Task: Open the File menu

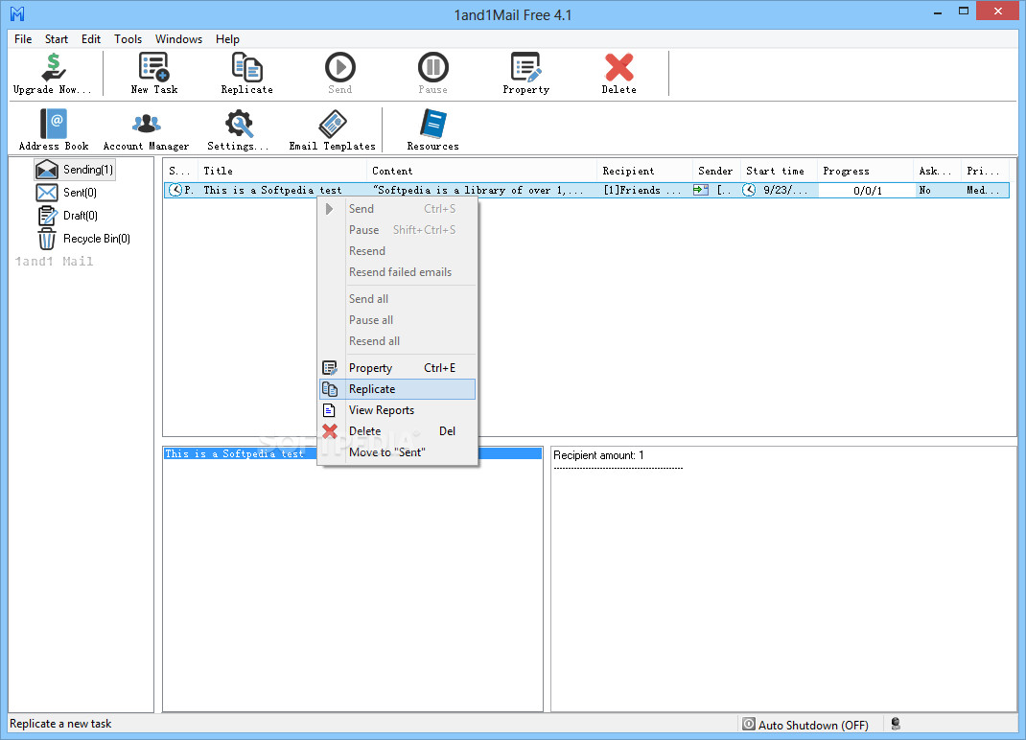Action: tap(23, 39)
